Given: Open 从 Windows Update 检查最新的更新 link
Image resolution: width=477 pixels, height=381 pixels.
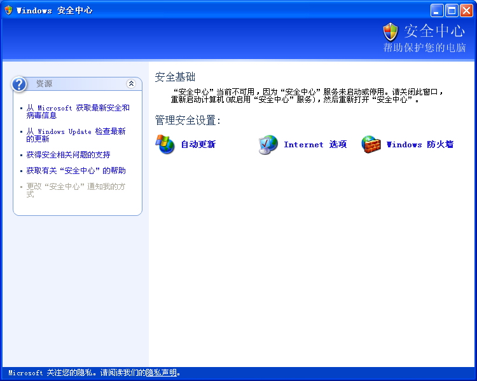Looking at the screenshot, I should tap(76, 135).
